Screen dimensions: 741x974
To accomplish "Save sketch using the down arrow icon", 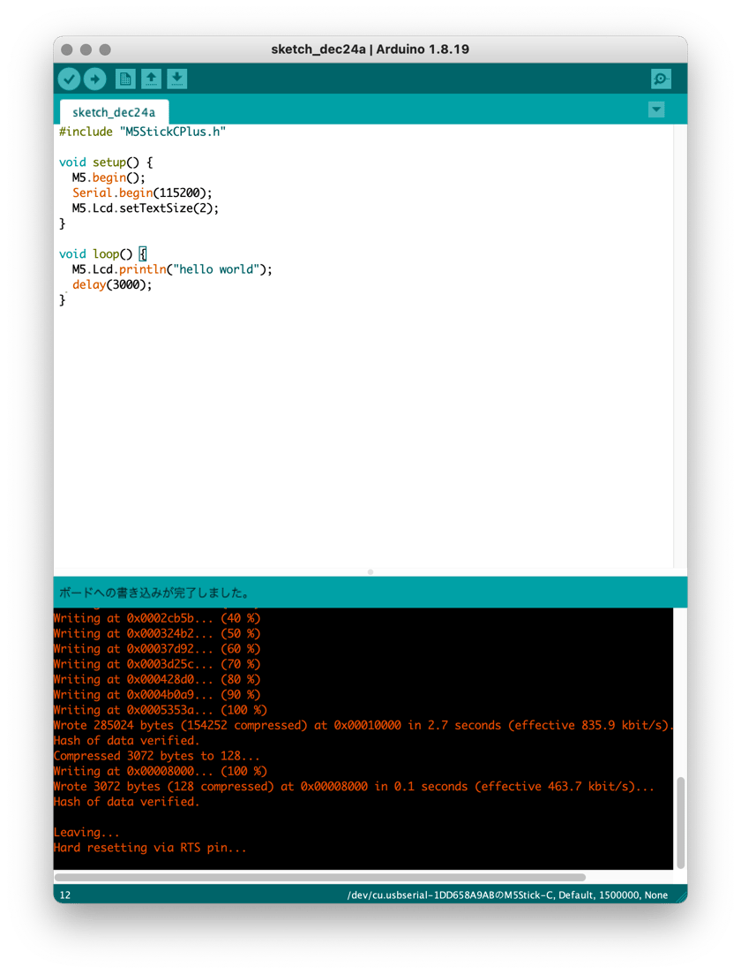I will point(177,79).
